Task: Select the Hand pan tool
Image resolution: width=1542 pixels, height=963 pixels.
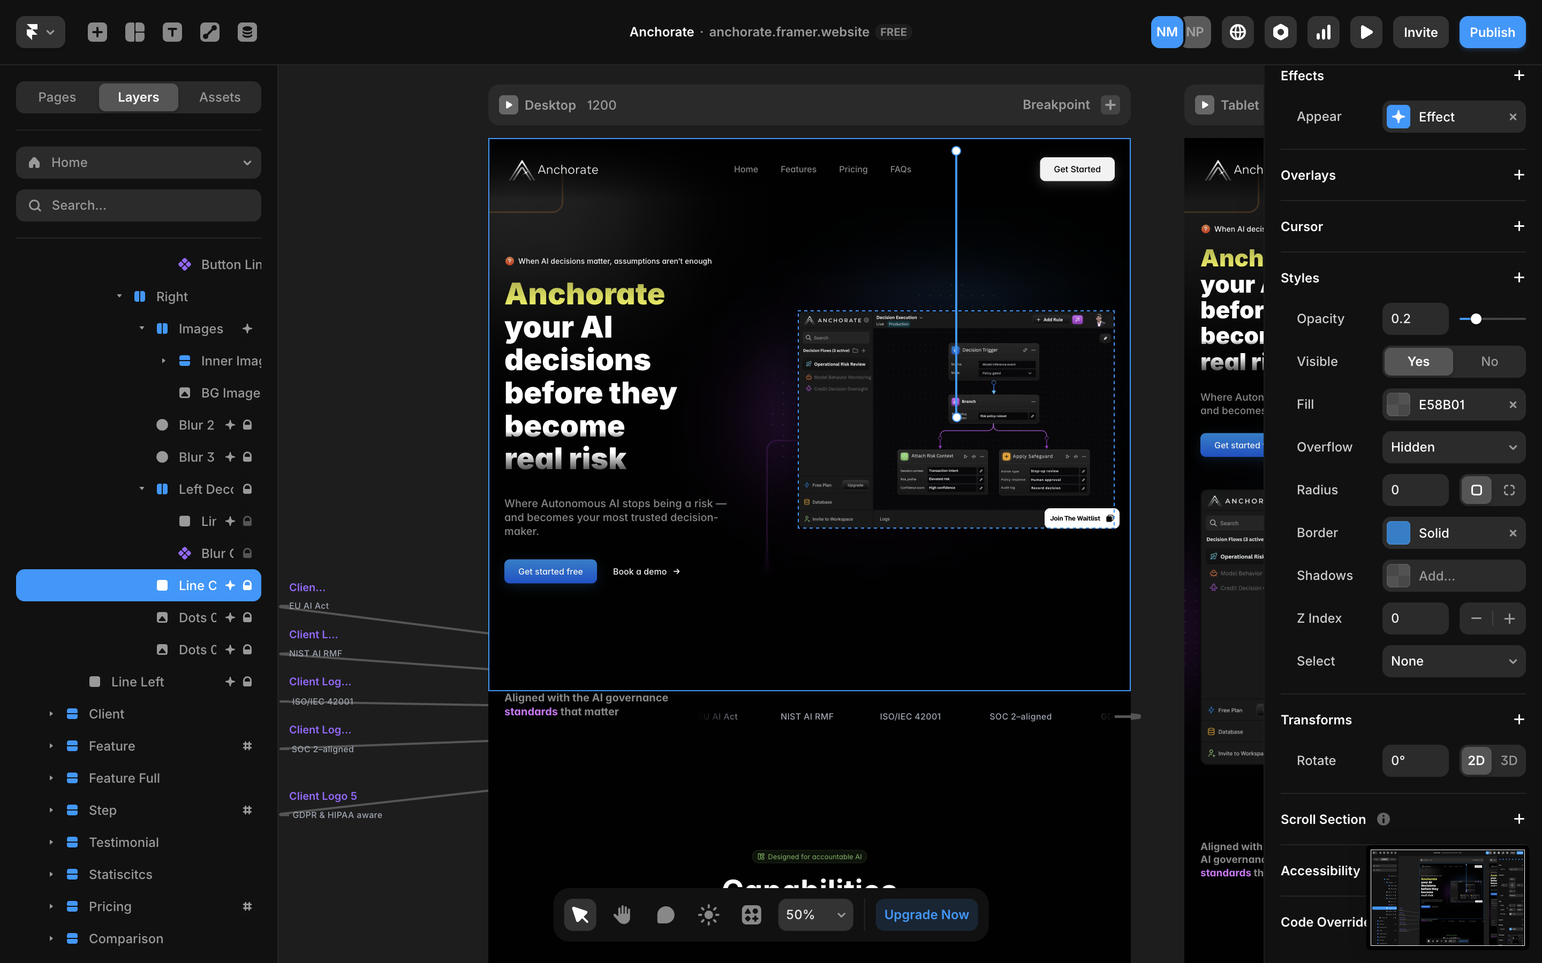Action: [623, 915]
